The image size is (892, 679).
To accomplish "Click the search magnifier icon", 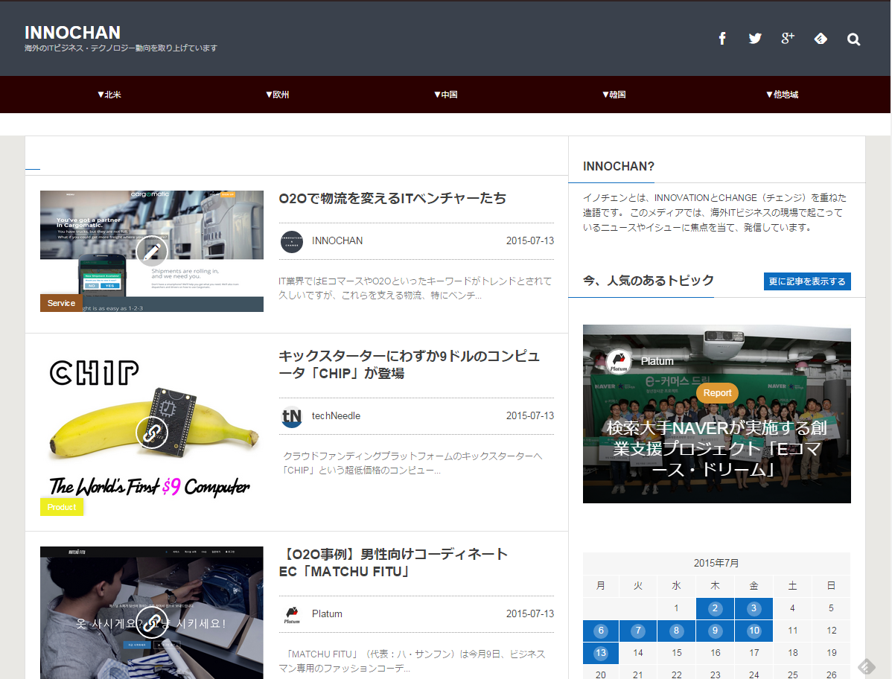I will coord(853,39).
